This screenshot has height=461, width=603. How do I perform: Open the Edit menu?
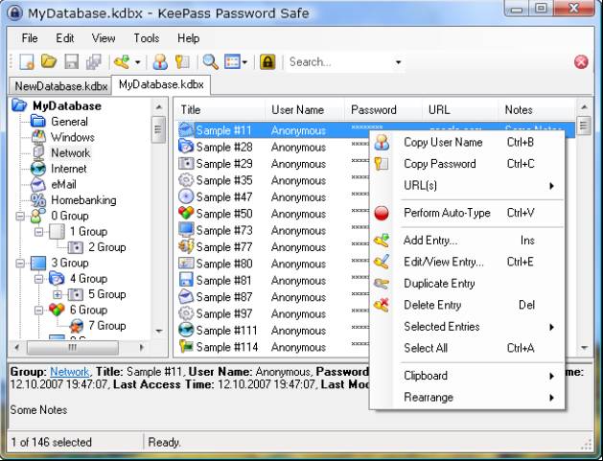64,38
